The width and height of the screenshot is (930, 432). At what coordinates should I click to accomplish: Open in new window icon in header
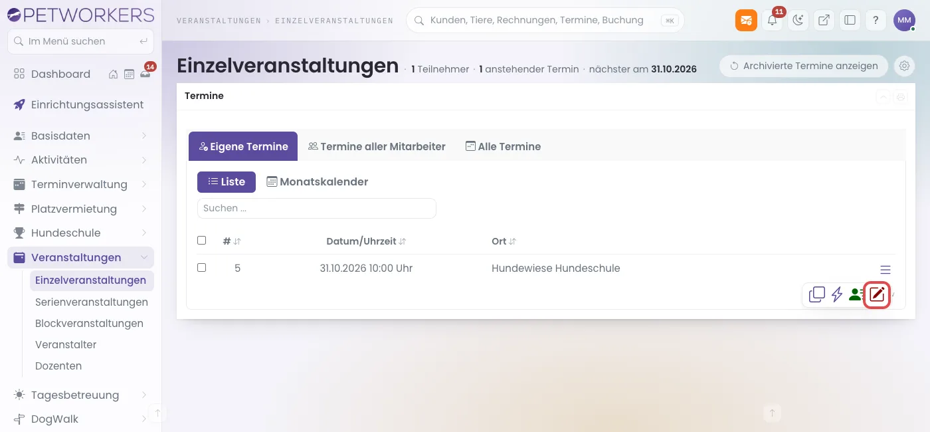coord(824,21)
